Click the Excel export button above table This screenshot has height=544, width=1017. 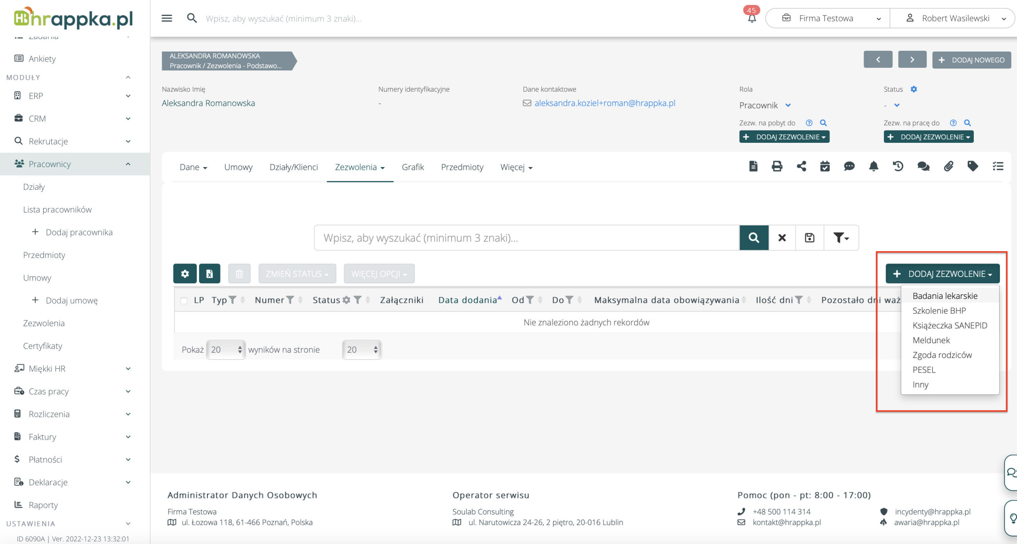[209, 274]
